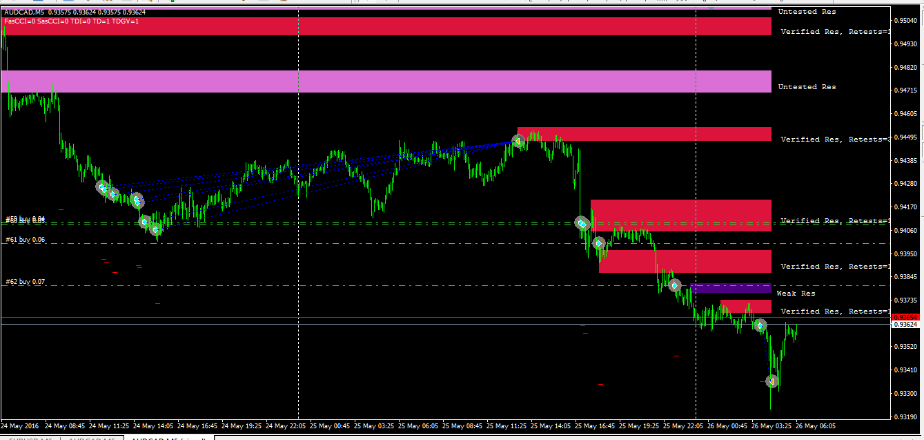Image resolution: width=924 pixels, height=440 pixels.
Task: Click the trade marker at the chart's lowest candle
Action: [x=772, y=381]
